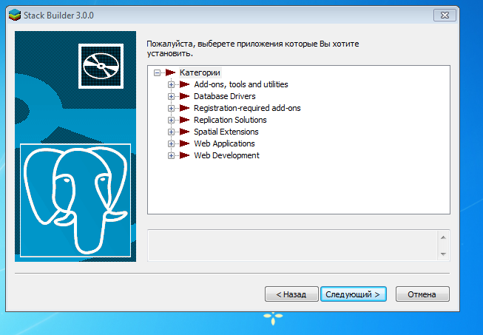
Task: Expand Add-ons, tools and utilities category
Action: [x=172, y=84]
